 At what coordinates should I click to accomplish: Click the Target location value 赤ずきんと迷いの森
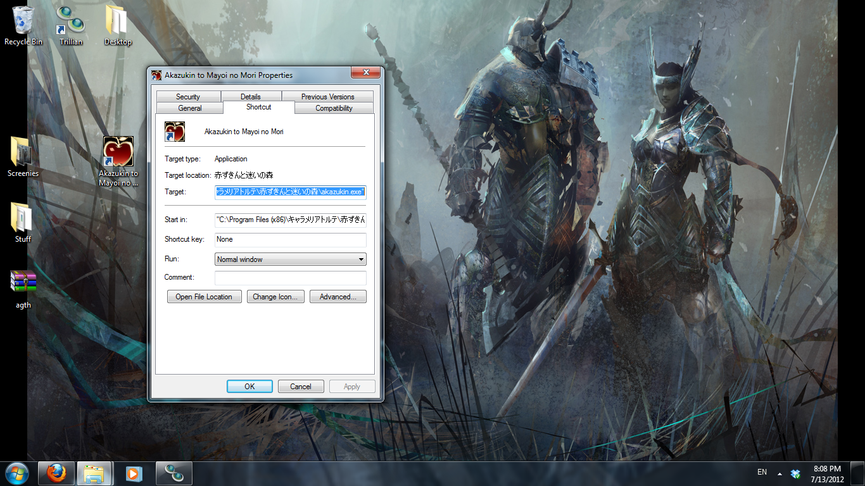click(x=244, y=175)
